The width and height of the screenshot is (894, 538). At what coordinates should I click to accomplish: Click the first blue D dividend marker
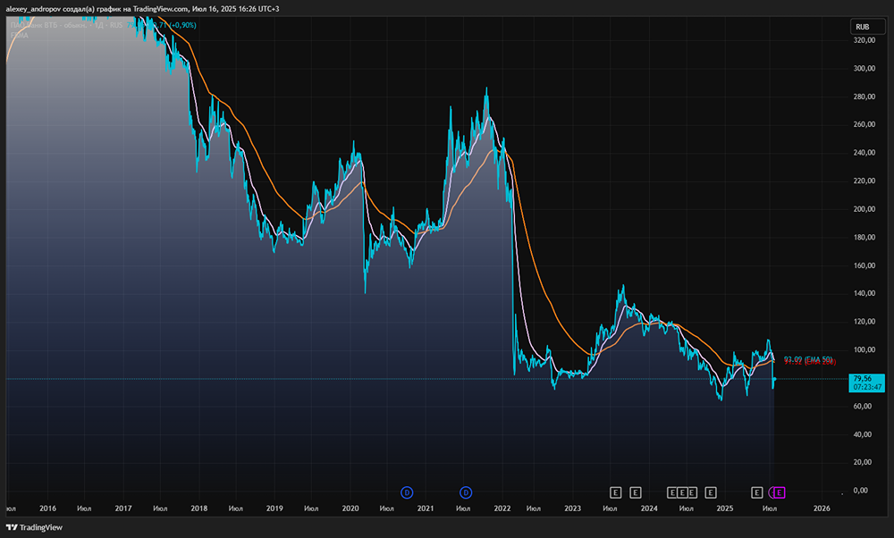point(407,492)
